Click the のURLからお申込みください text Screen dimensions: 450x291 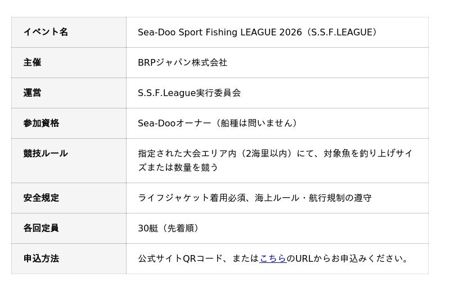pos(349,258)
